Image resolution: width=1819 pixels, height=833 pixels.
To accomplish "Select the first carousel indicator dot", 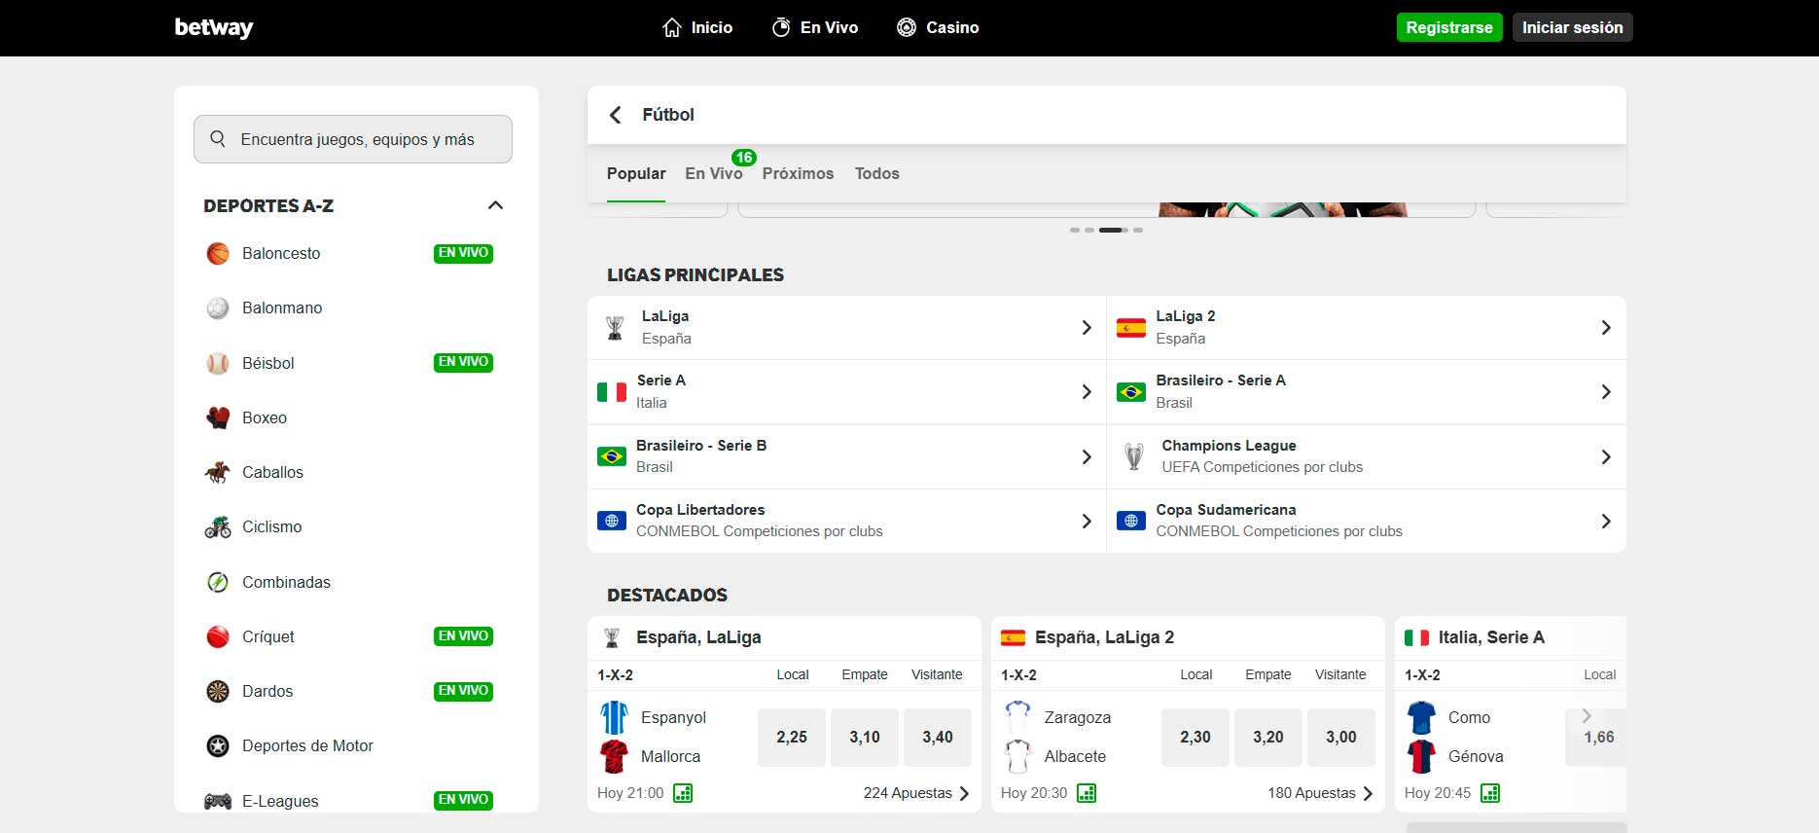I will [x=1075, y=230].
